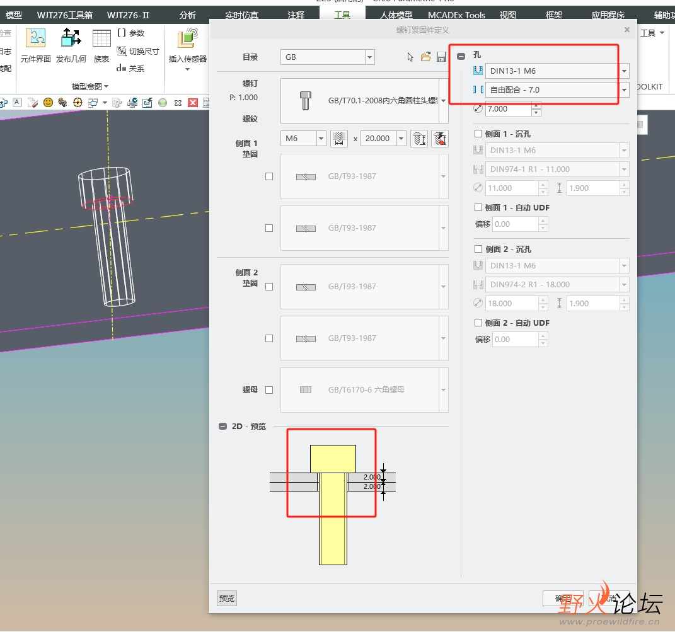Click the automatic screw length icon with lightning
Image resolution: width=675 pixels, height=632 pixels.
439,139
